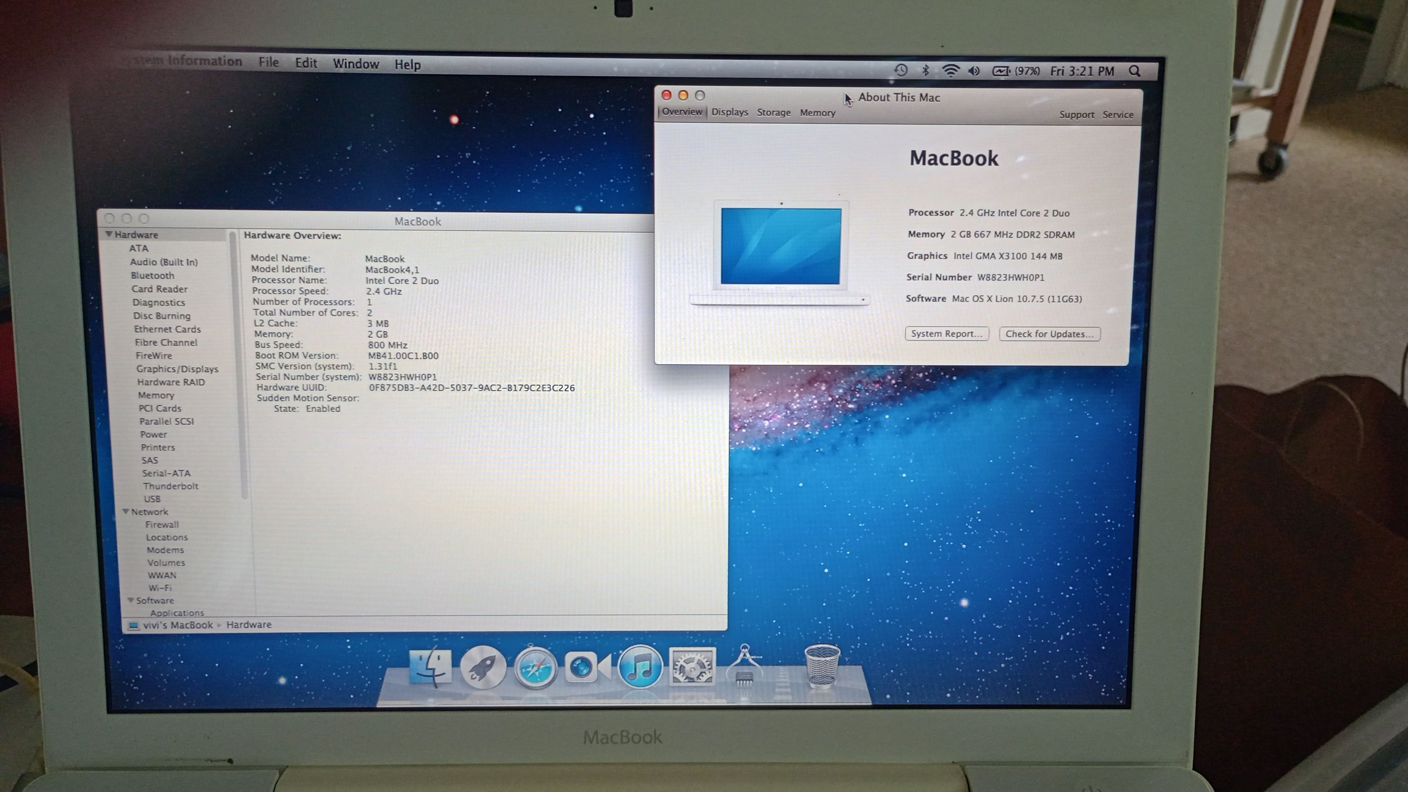
Task: Click the Hardware UUID value text
Action: (x=472, y=388)
